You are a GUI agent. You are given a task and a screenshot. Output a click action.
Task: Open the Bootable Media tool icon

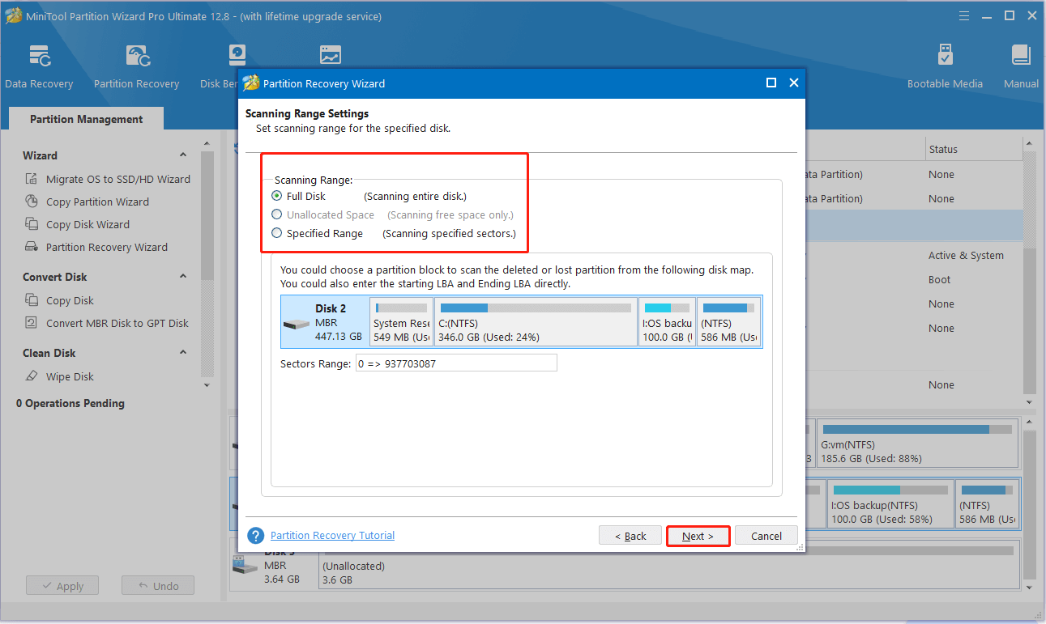tap(945, 56)
